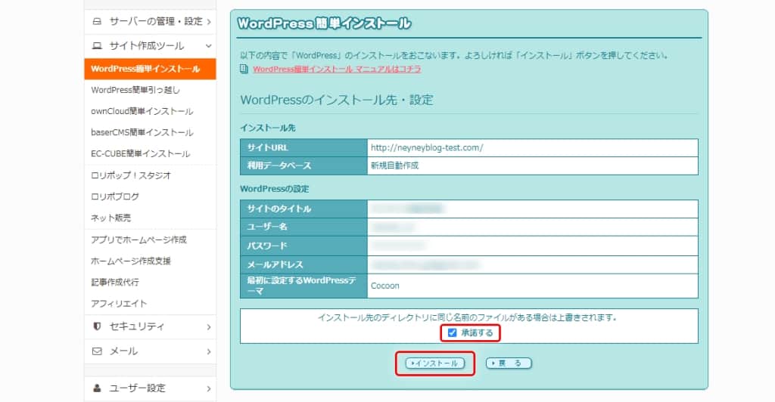Click the Cocoon theme value
Image resolution: width=775 pixels, height=402 pixels.
pyautogui.click(x=385, y=286)
